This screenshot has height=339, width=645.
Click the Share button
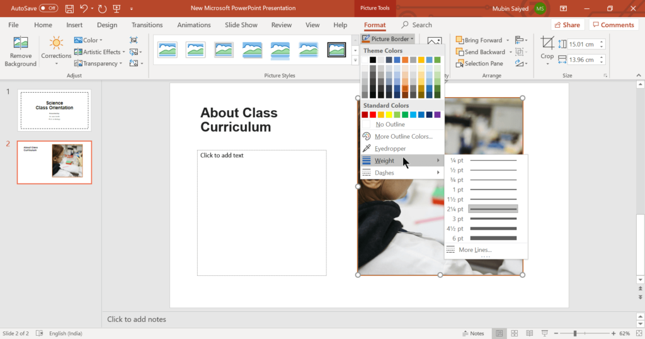pyautogui.click(x=566, y=25)
